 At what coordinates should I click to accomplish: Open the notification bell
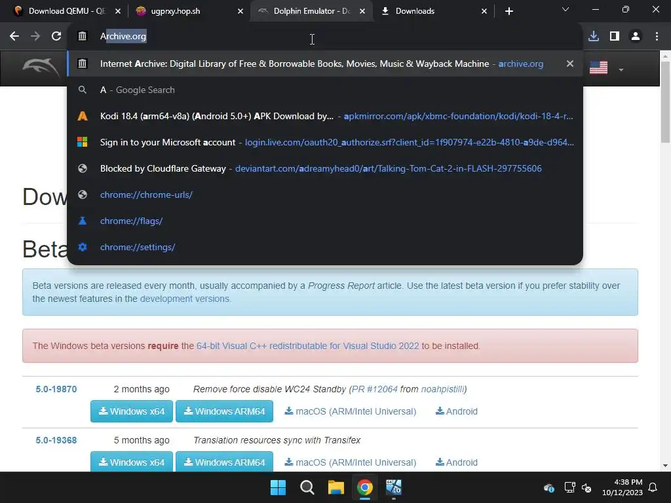point(653,487)
